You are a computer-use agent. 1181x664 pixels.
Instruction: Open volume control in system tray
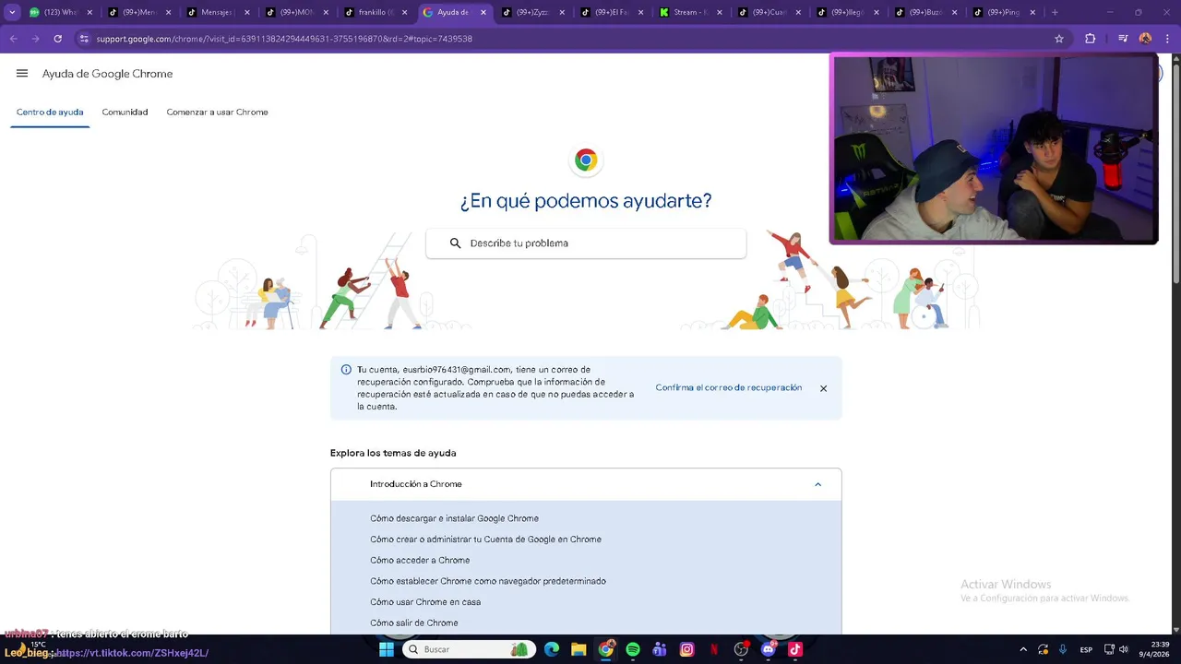(x=1124, y=649)
